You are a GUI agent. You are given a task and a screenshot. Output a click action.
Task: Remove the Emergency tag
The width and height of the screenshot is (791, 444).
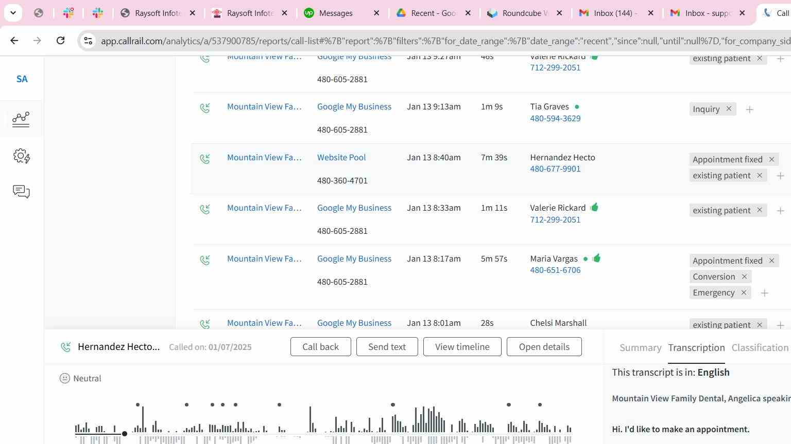click(x=744, y=292)
